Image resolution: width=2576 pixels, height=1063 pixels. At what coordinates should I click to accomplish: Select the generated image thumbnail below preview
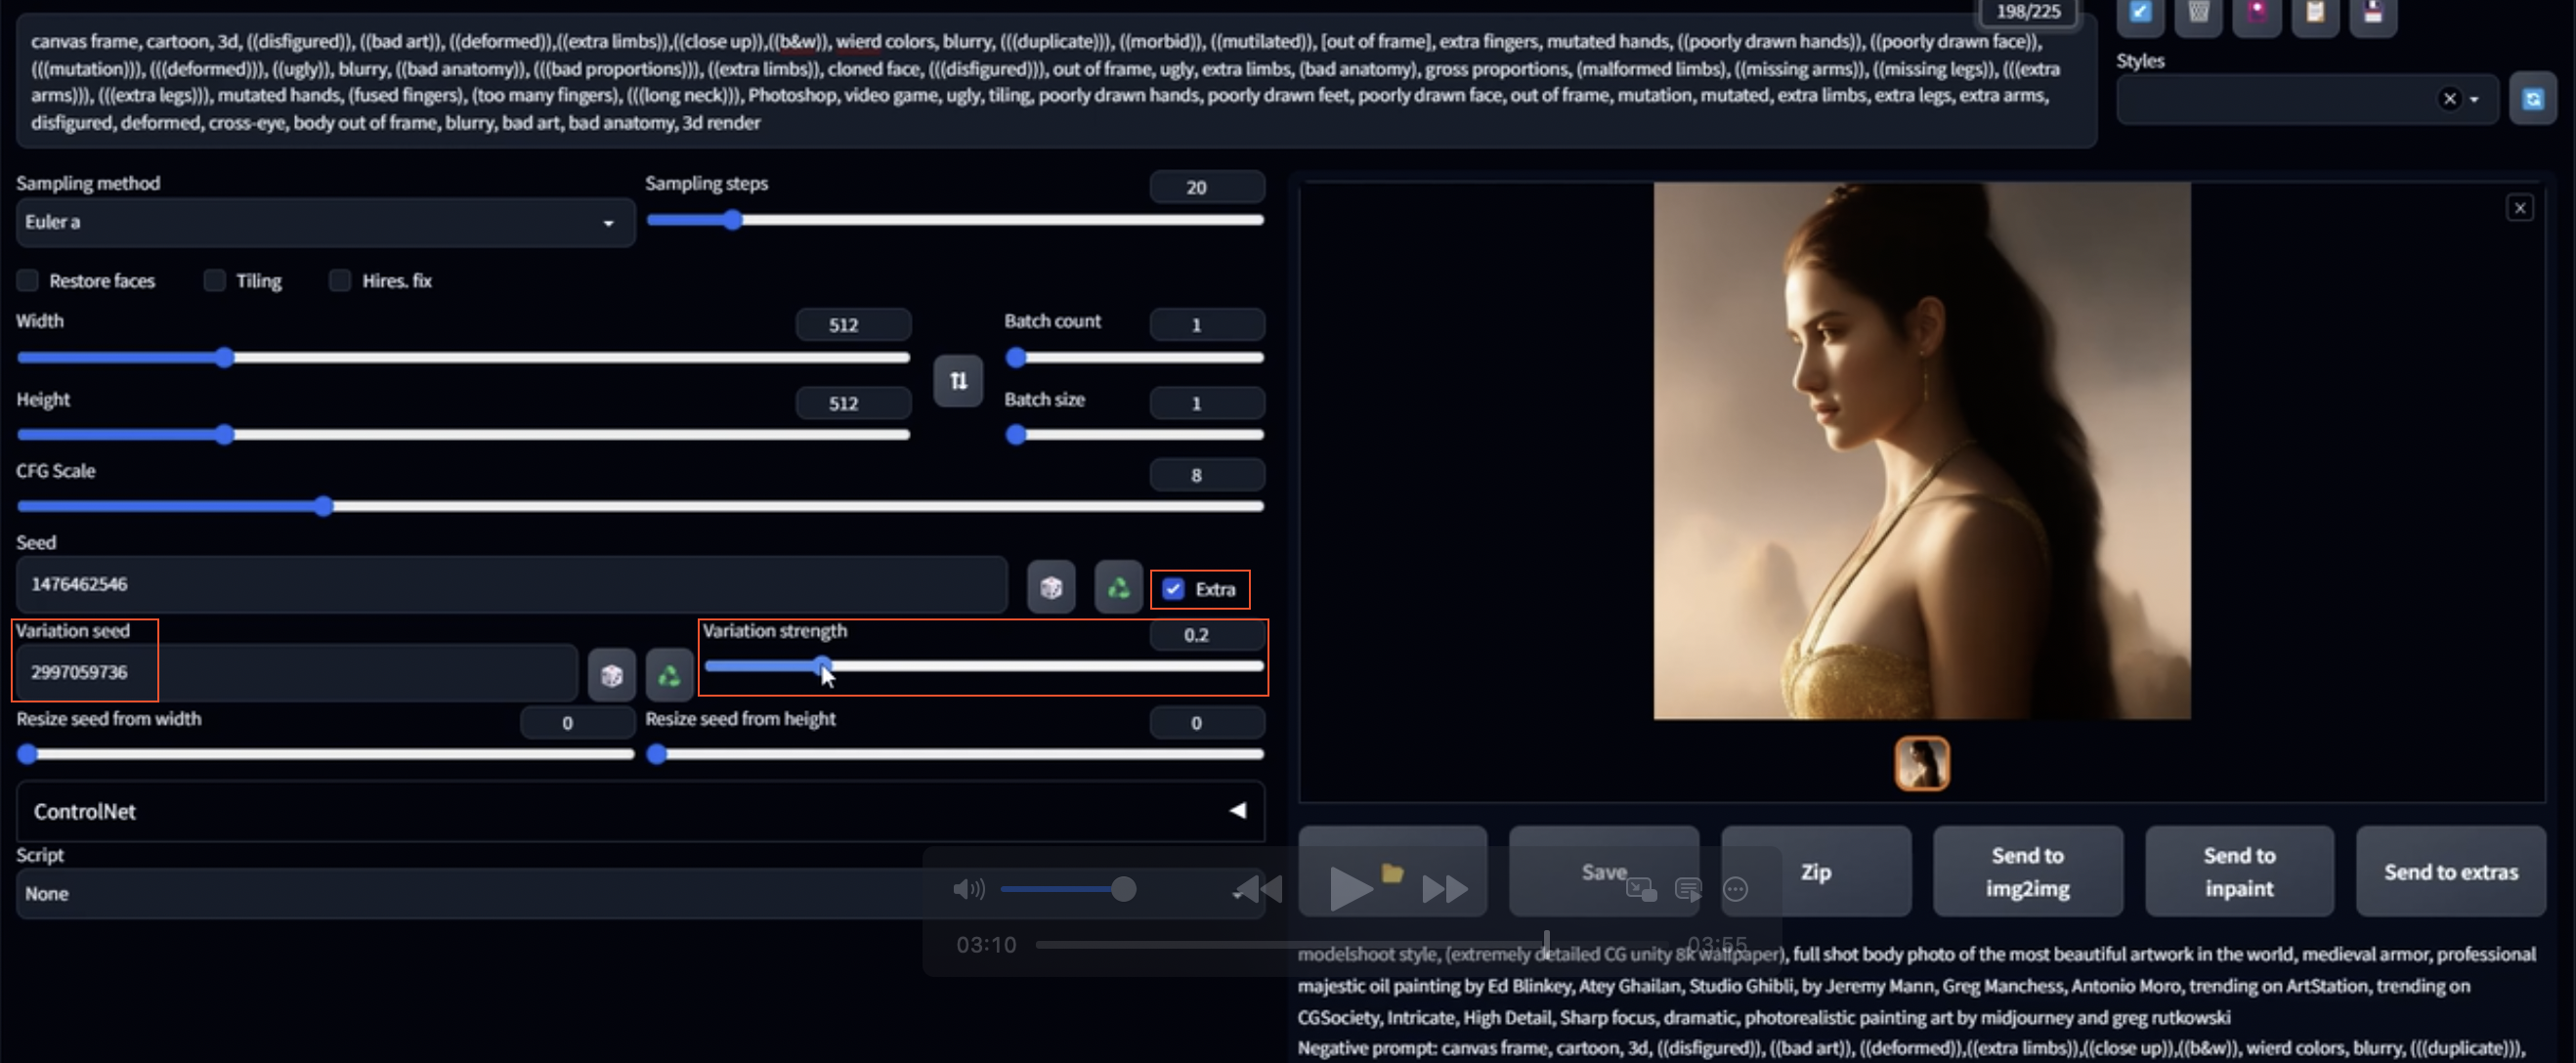(1921, 763)
